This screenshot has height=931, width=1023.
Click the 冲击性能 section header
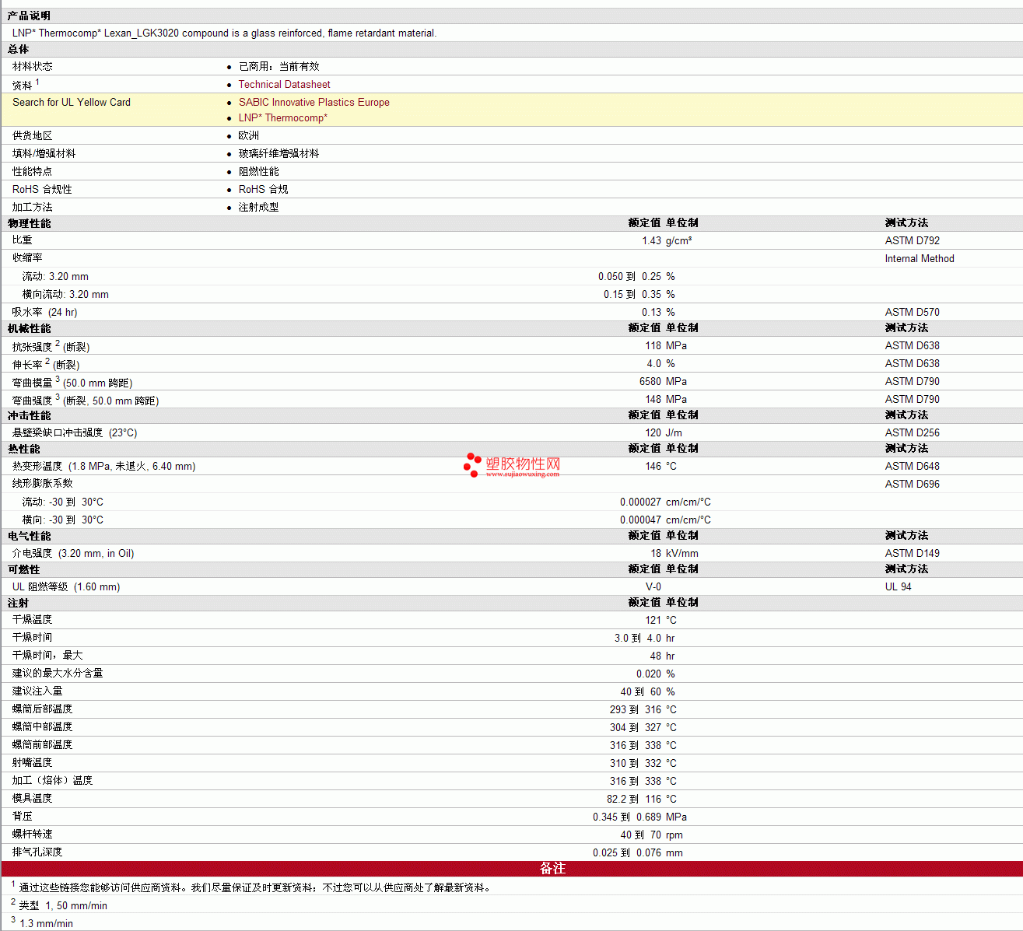click(29, 415)
